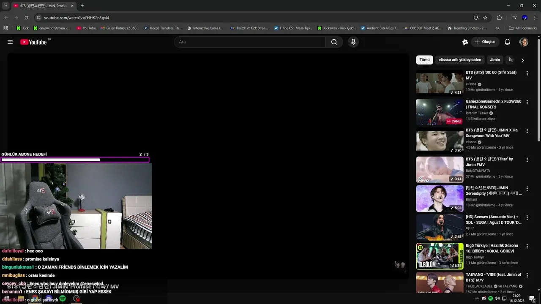Show hidden system tray icons

[x=477, y=299]
